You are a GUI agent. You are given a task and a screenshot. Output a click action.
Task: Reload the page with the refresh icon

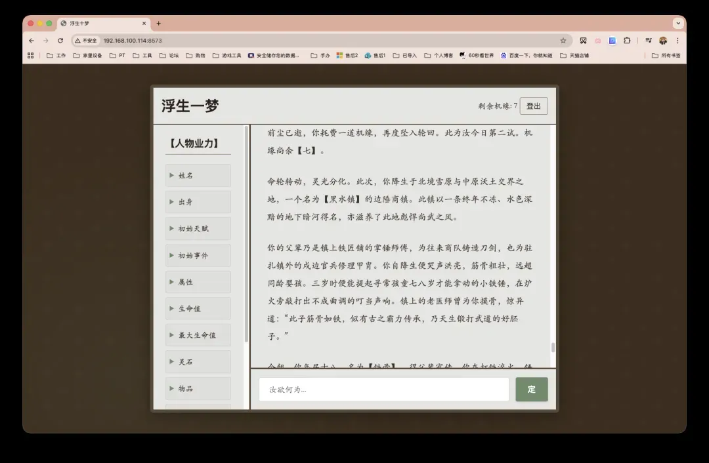tap(60, 41)
